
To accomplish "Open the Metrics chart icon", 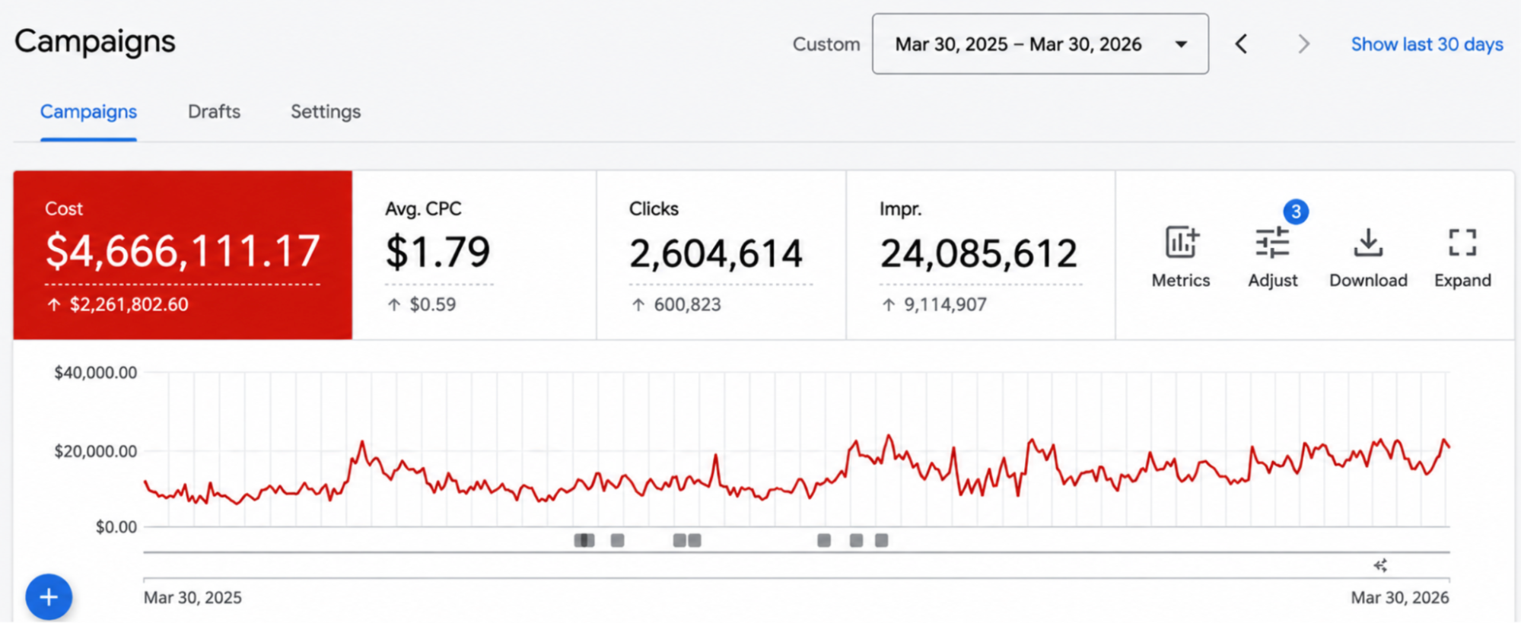I will pos(1181,243).
